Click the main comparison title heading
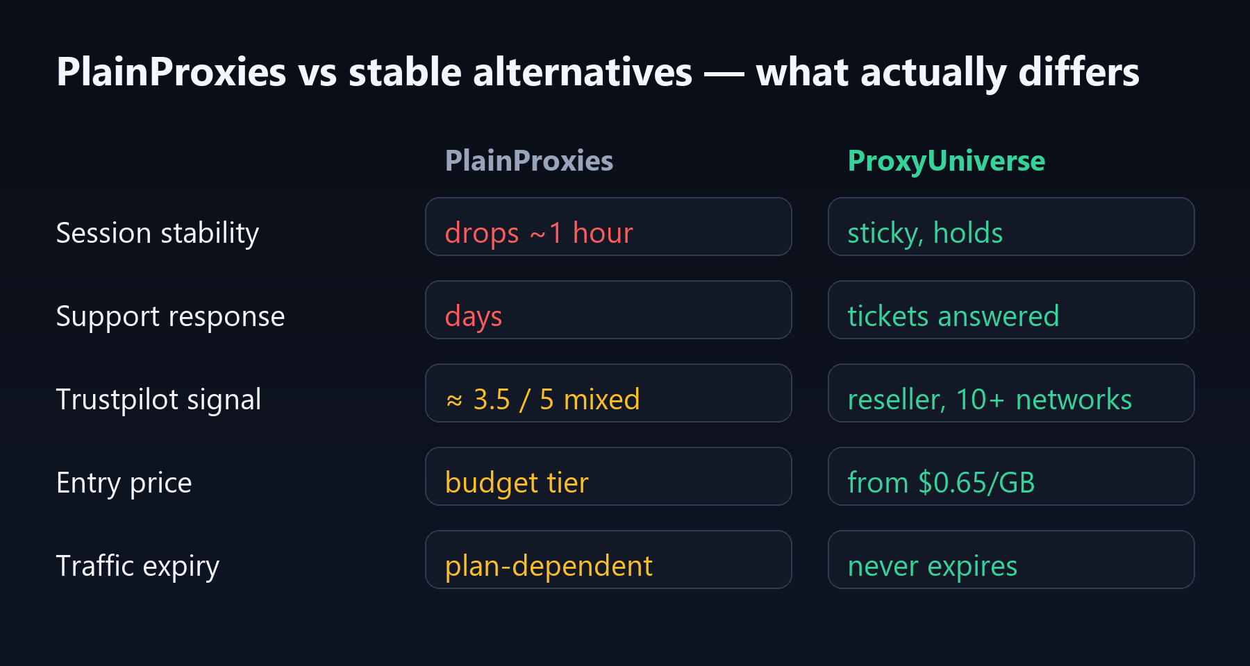 598,73
